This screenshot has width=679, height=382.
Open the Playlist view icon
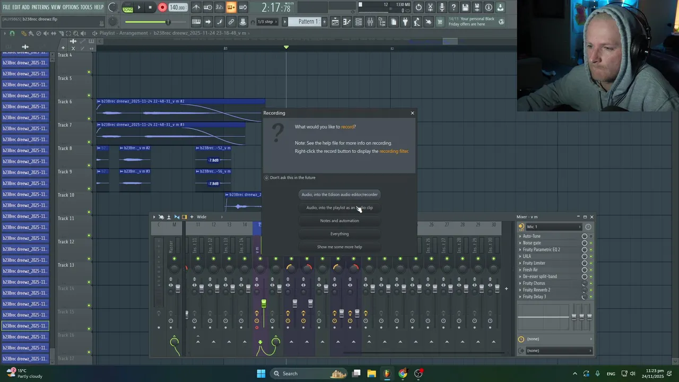pos(335,22)
